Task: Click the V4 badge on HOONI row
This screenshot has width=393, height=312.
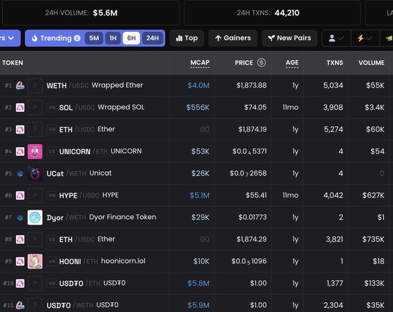Action: [52, 261]
